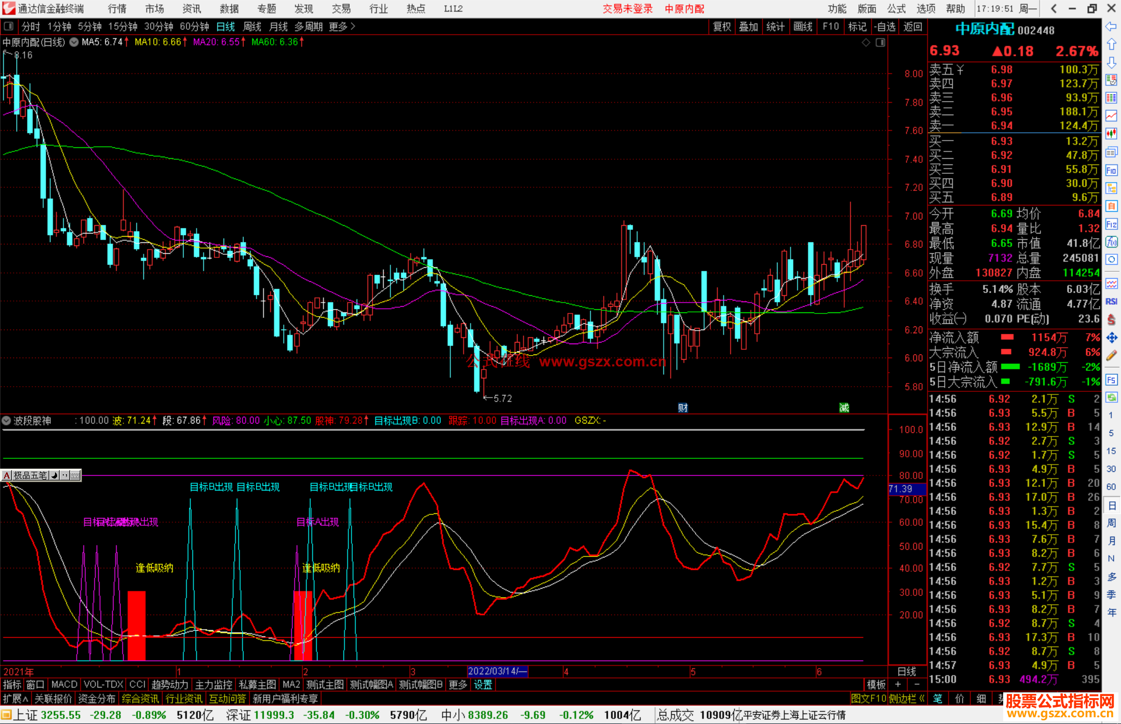This screenshot has height=724, width=1121.
Task: Switch period to 60 minute in sidebar
Action: click(x=1111, y=487)
